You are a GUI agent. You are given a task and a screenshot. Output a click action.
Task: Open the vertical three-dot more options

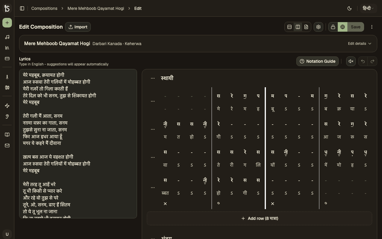[x=372, y=27]
